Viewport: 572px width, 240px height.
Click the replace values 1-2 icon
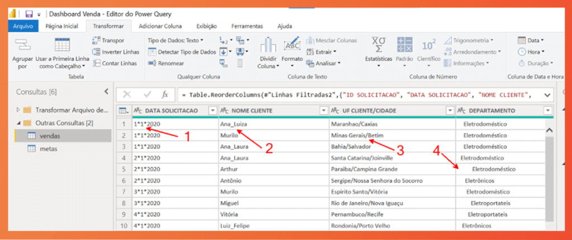click(x=223, y=40)
